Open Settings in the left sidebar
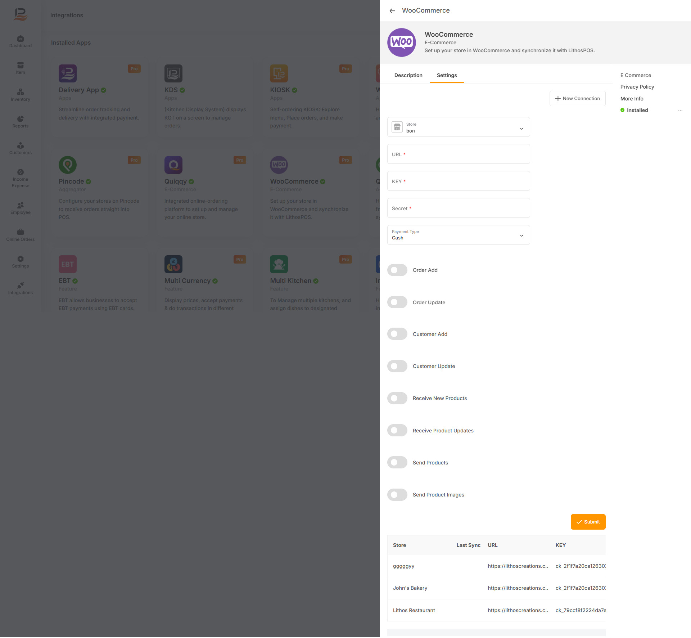This screenshot has width=691, height=638. coord(21,262)
